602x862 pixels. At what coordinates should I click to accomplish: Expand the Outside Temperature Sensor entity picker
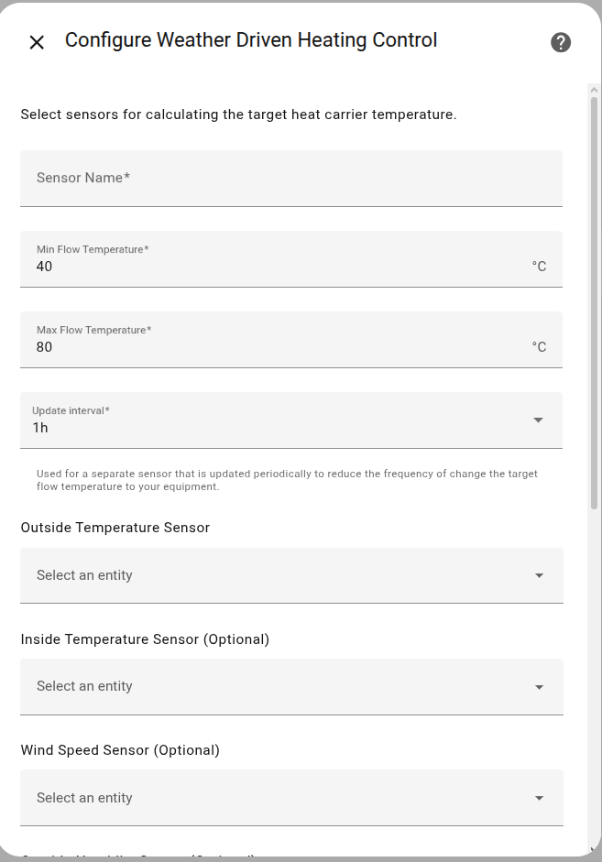[x=275, y=575]
